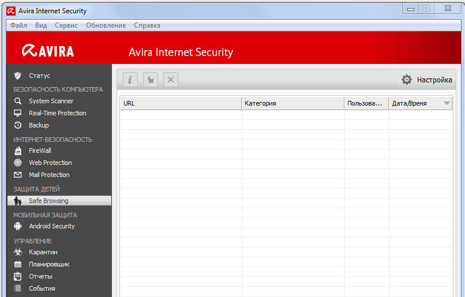Viewport: 465px width, 297px height.
Task: Click the Планировщик calendar icon
Action: pyautogui.click(x=18, y=264)
